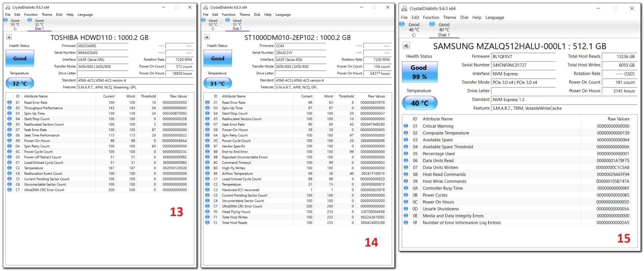Screen dimensions: 644x271
Task: Click Data Units Written attribute name
Action: coord(440,167)
